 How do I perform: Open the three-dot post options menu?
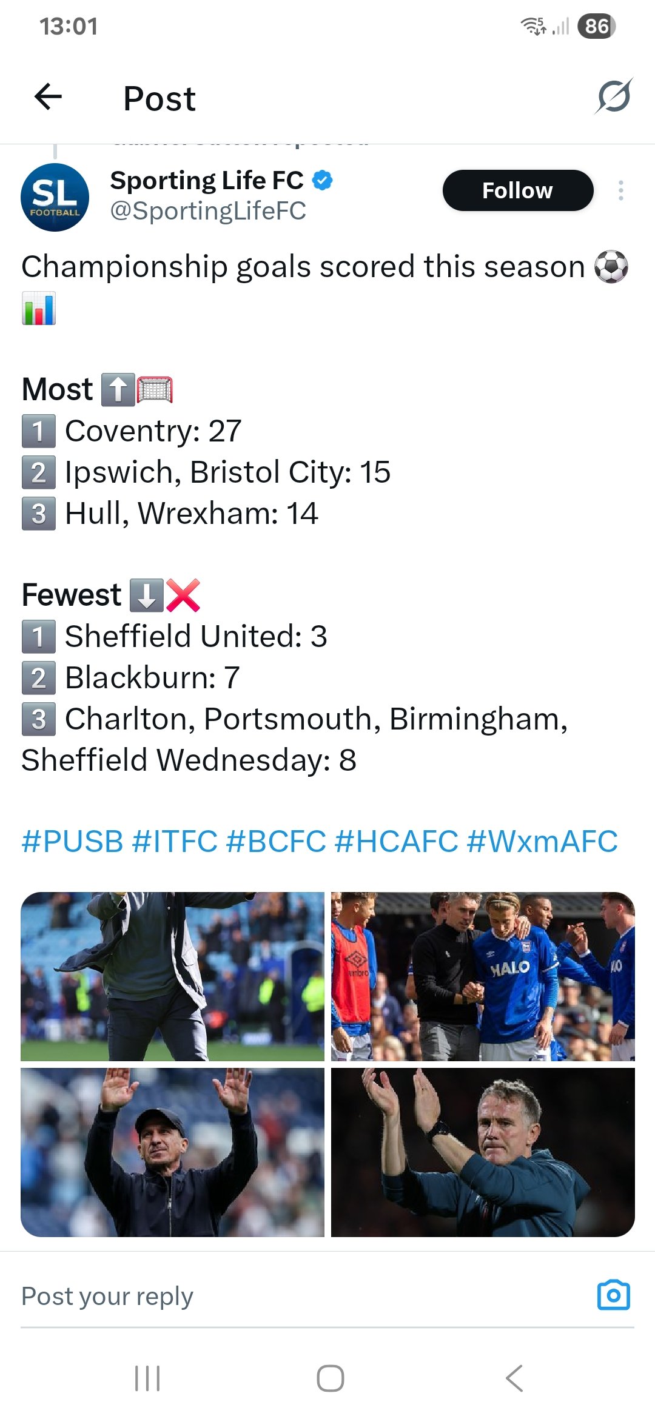tap(620, 190)
